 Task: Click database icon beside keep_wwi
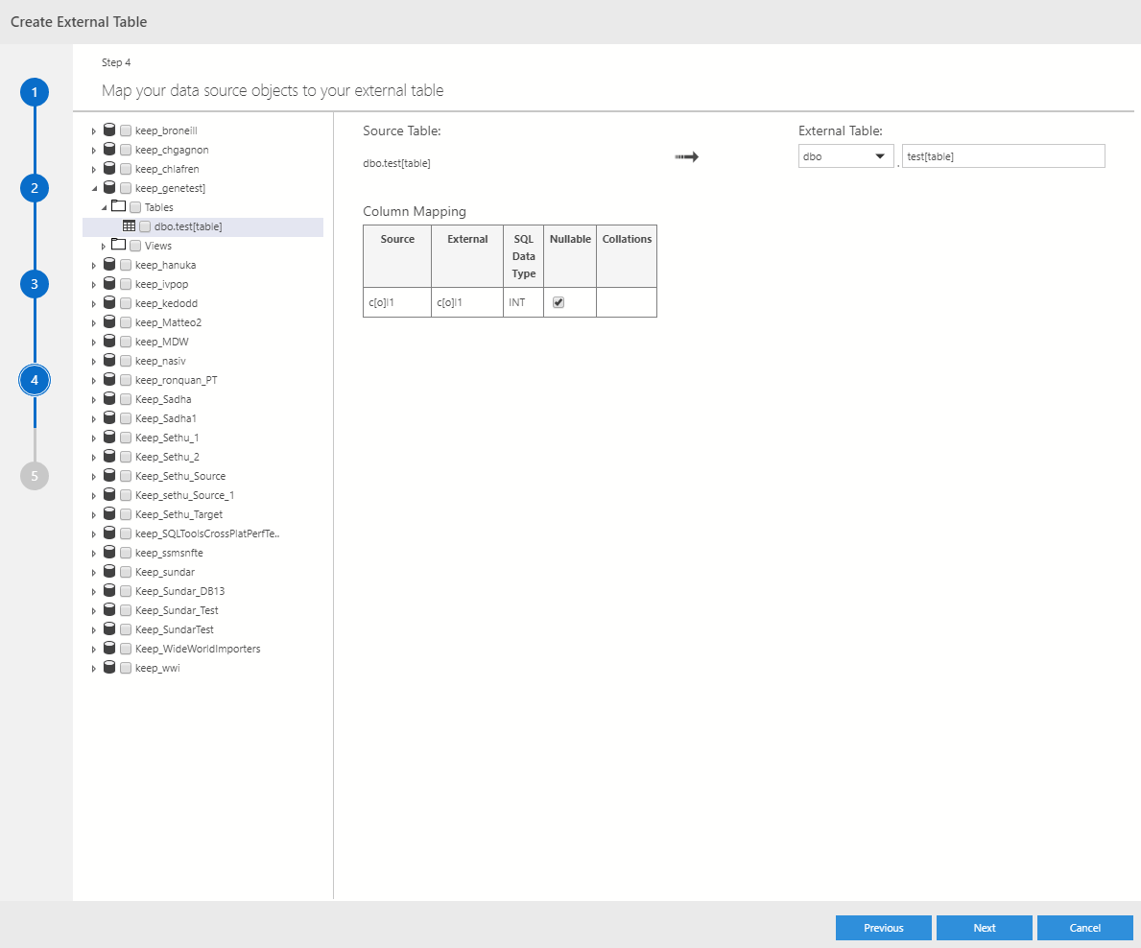pos(109,668)
